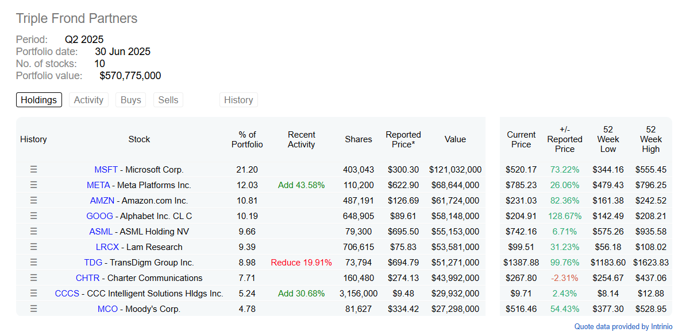The image size is (682, 336).
Task: Click the Value column header
Action: coord(455,139)
